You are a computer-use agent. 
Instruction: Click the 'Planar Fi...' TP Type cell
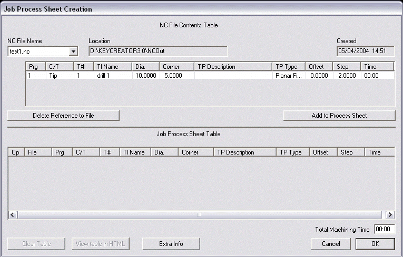tap(288, 76)
